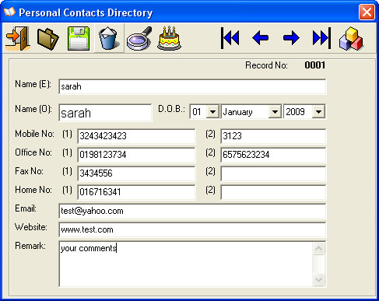Image resolution: width=379 pixels, height=301 pixels.
Task: Click the Record No value 0001
Action: pyautogui.click(x=314, y=65)
